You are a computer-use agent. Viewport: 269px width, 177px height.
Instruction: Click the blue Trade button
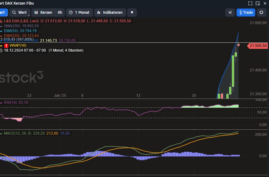[x=246, y=13]
